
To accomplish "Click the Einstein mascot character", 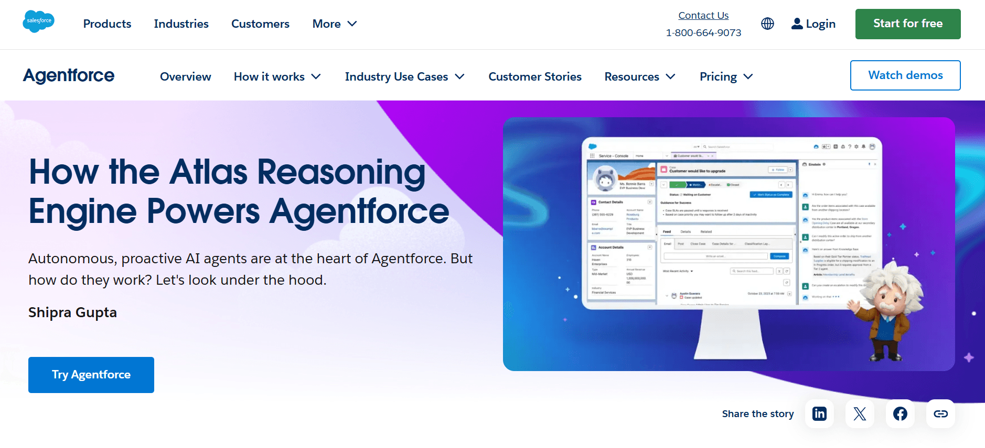I will click(x=886, y=311).
